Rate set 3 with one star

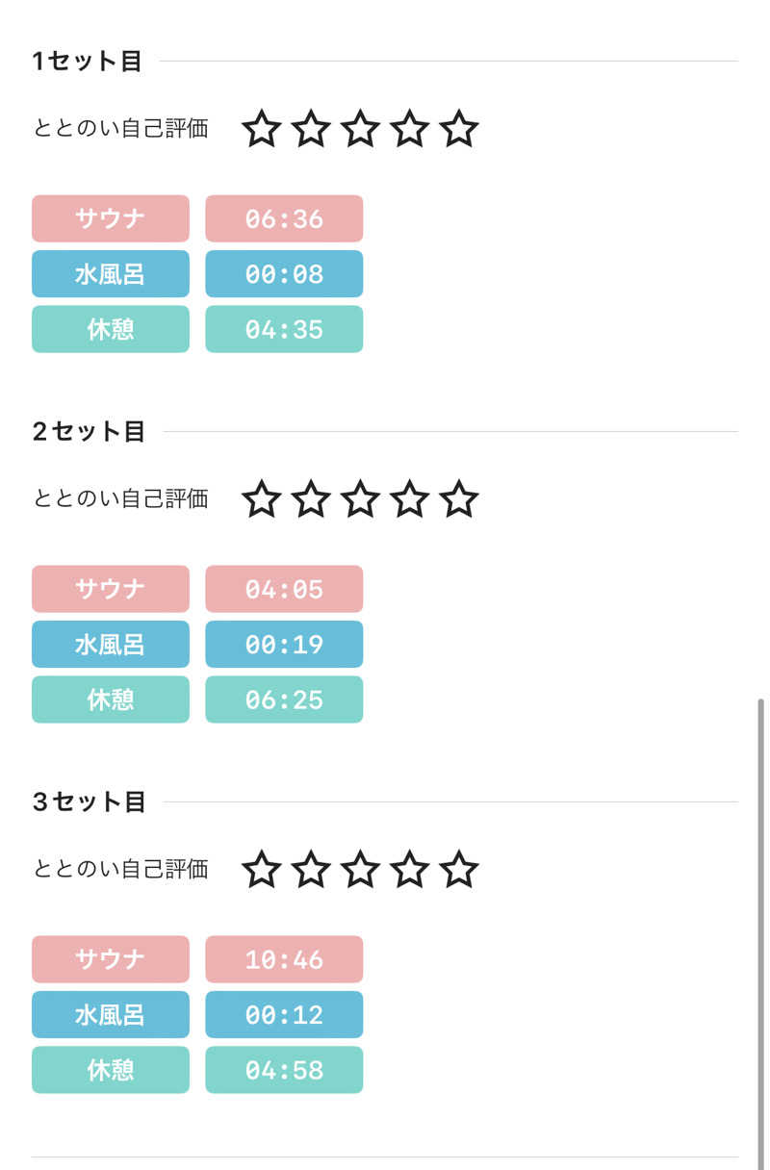coord(261,870)
